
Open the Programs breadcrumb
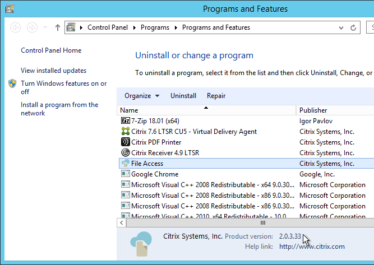(155, 27)
